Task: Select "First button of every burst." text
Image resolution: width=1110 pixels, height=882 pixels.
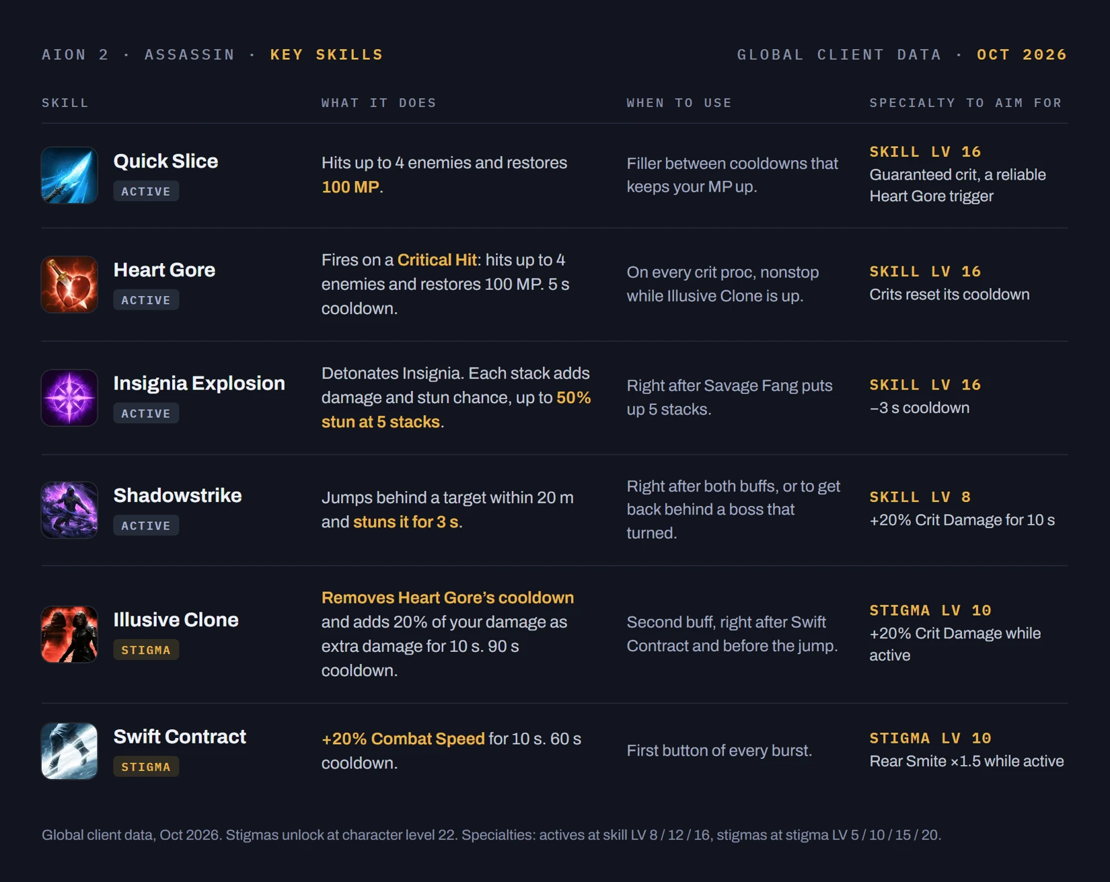Action: coord(719,751)
